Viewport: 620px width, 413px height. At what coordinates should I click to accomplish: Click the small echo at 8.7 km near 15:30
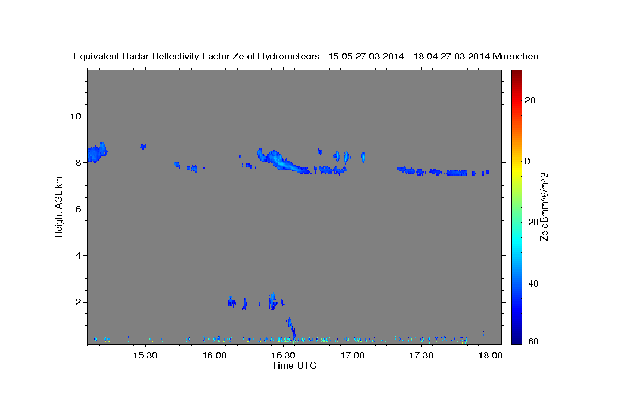(x=143, y=147)
